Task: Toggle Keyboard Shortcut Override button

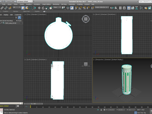Action: [x=72, y=8]
